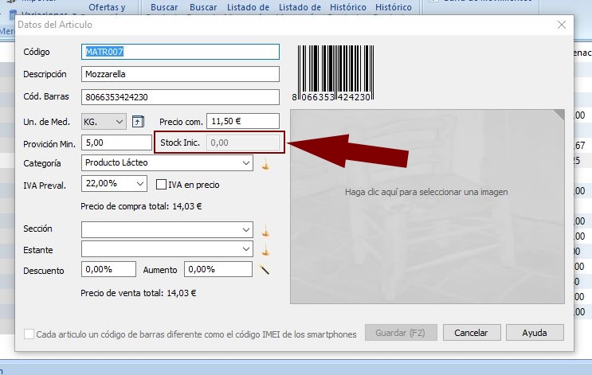Click the Precio com. field showing 11,50 €
This screenshot has width=592, height=375.
click(243, 121)
